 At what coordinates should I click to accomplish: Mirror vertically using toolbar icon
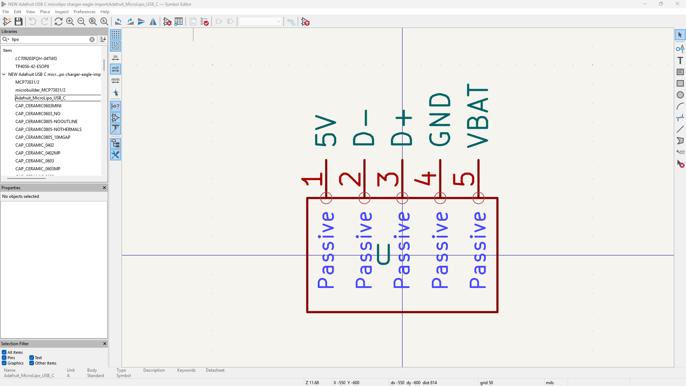coord(142,21)
